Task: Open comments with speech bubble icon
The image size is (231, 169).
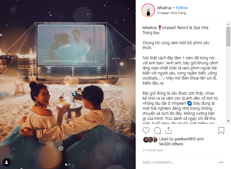Action: pos(157,131)
